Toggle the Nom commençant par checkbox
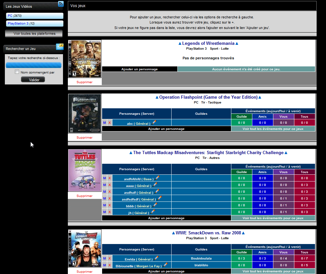 (17, 72)
